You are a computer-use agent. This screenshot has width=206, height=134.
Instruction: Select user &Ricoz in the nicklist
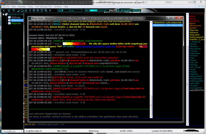click(192, 19)
